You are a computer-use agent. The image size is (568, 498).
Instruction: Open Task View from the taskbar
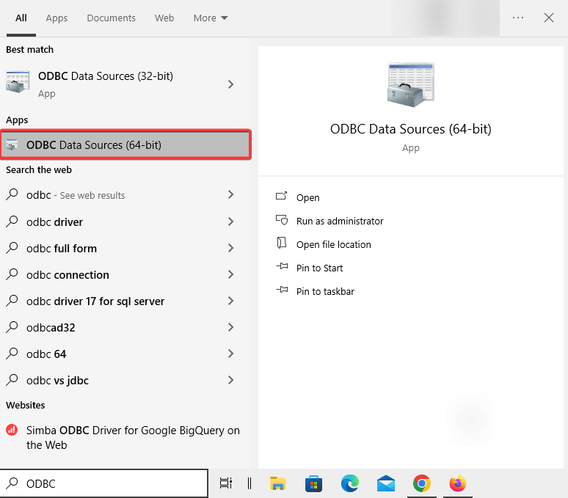pyautogui.click(x=226, y=483)
